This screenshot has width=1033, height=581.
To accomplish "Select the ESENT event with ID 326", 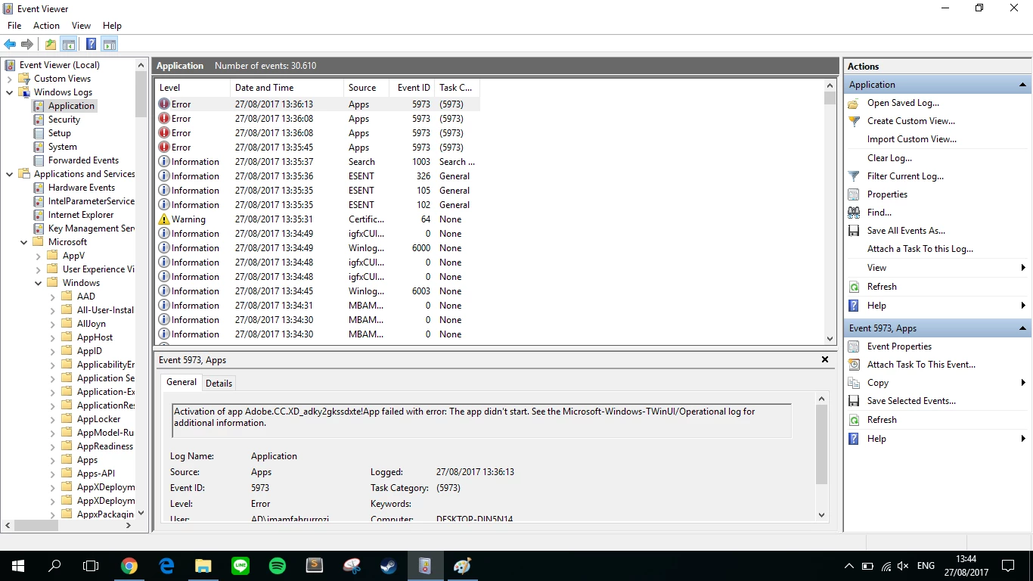I will point(318,176).
